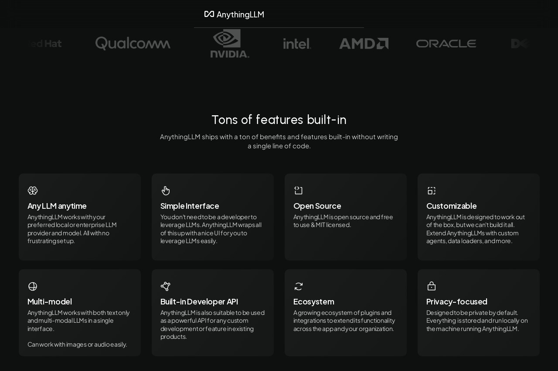Click the sphere icon above Multi-model
The height and width of the screenshot is (371, 558).
point(33,286)
